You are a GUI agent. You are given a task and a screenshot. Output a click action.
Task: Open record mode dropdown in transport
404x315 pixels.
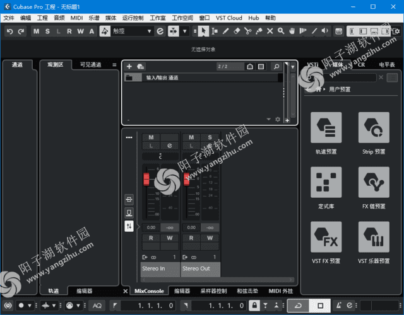(30, 305)
